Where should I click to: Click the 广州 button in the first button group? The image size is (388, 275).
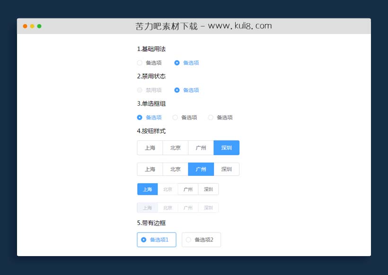(x=201, y=147)
